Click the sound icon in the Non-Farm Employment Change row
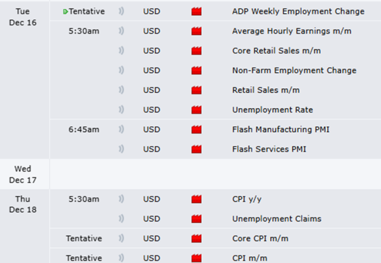381x263 pixels. (121, 70)
